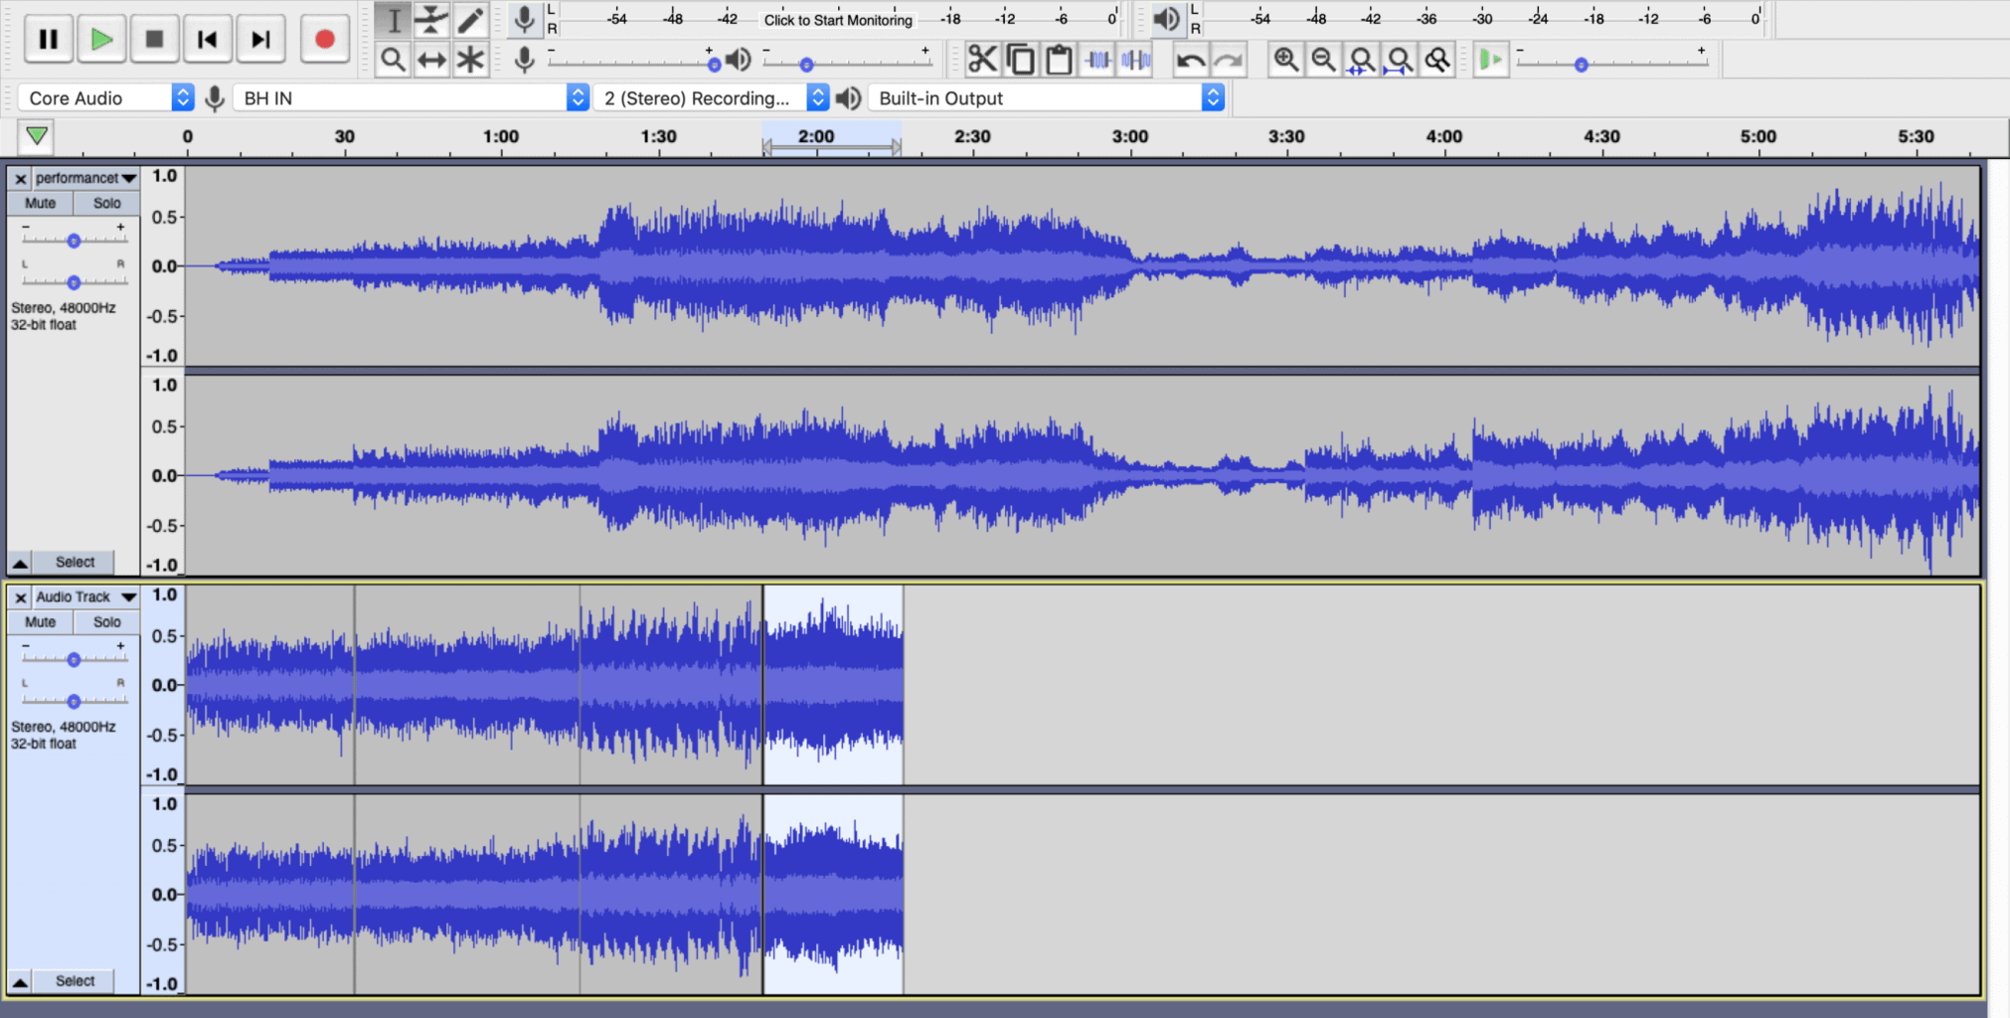Mute the performancet track
Screen dimensions: 2010x1018
tap(40, 202)
